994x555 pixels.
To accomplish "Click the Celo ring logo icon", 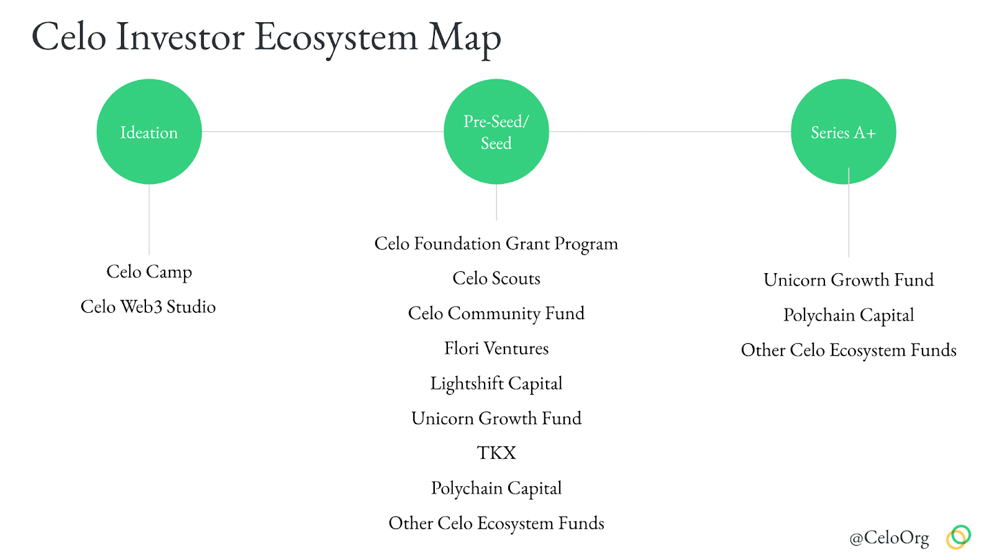I will [959, 537].
